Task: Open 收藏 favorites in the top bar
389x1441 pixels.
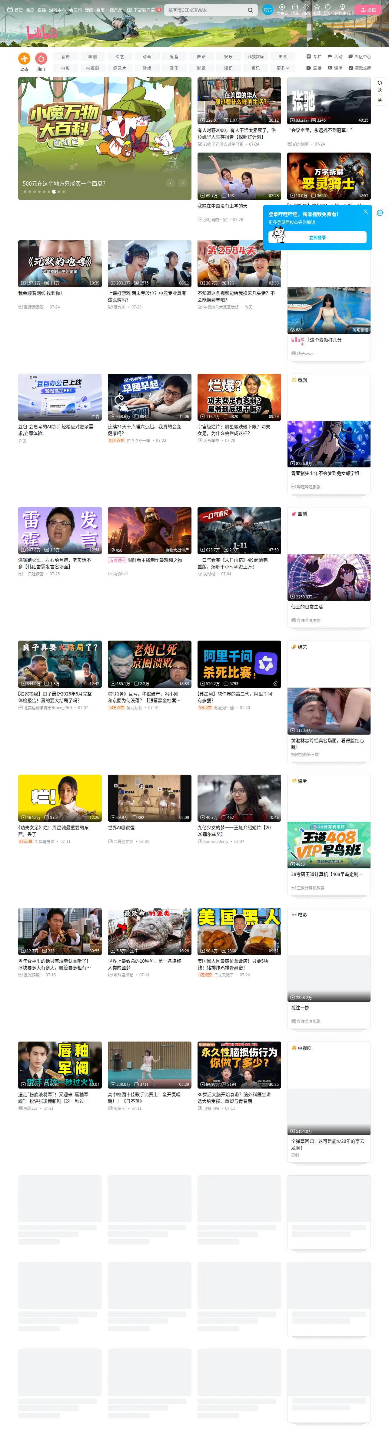Action: tap(317, 10)
